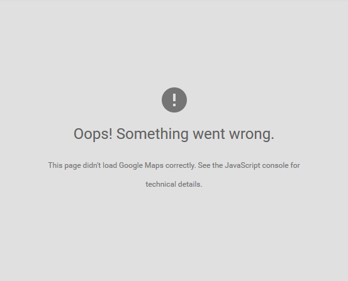This screenshot has height=281, width=348.
Task: Click the word "went" in heading
Action: pyautogui.click(x=209, y=134)
